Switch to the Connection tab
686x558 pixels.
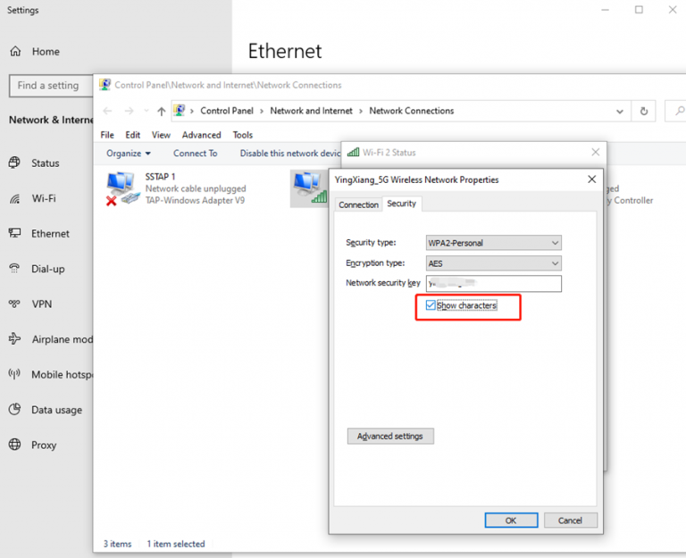358,204
